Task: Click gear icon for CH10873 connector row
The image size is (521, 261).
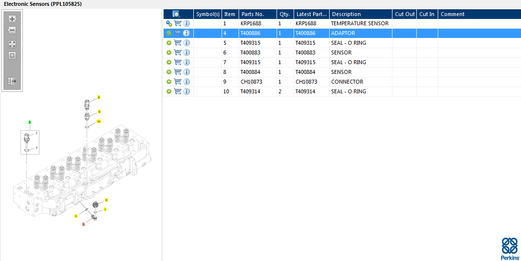Action: click(x=169, y=82)
